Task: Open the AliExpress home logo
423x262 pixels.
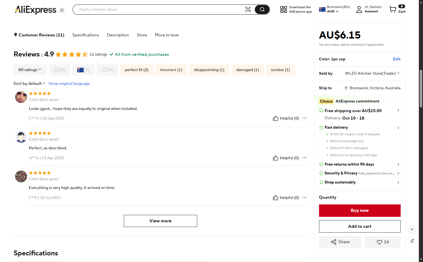Action: click(35, 10)
